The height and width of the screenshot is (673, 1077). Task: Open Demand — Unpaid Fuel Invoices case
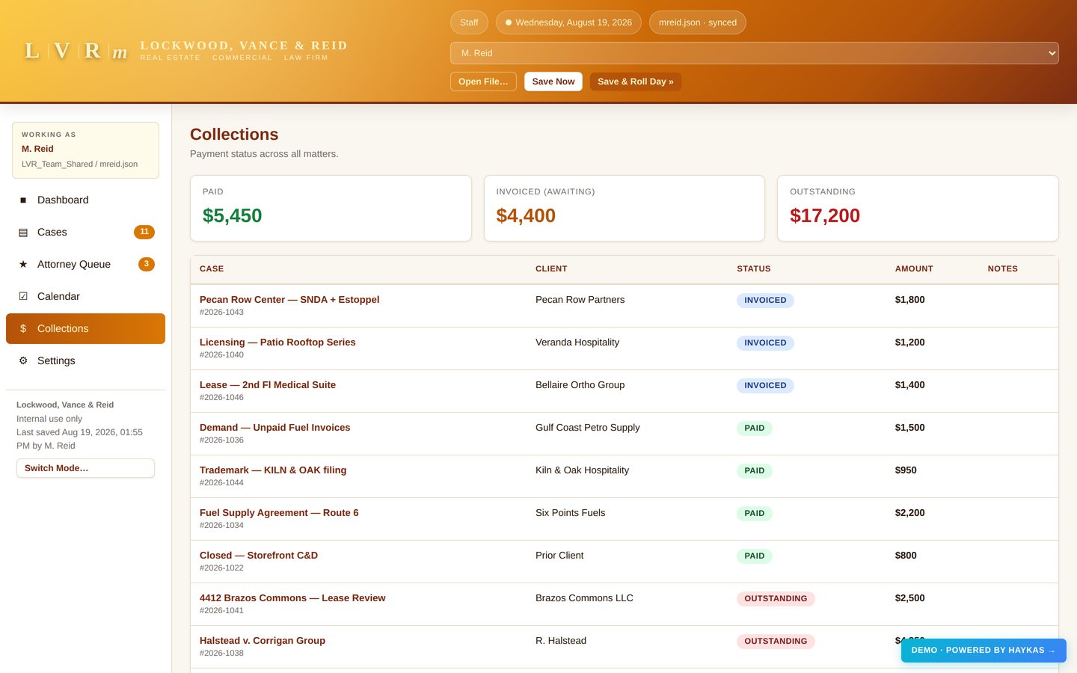click(274, 428)
